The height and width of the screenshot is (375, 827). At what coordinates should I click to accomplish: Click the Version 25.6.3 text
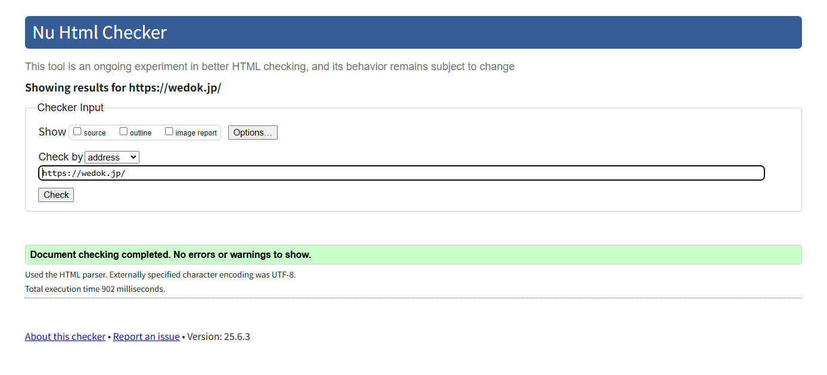tap(219, 336)
